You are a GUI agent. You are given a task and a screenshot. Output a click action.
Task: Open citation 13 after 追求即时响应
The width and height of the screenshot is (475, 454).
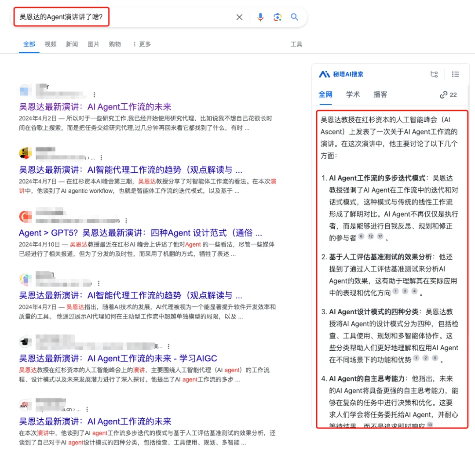click(430, 425)
